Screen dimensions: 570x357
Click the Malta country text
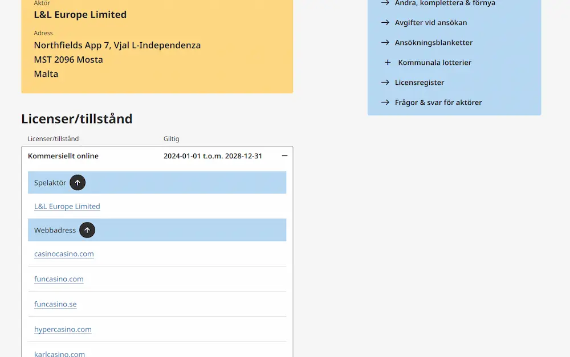tap(46, 73)
